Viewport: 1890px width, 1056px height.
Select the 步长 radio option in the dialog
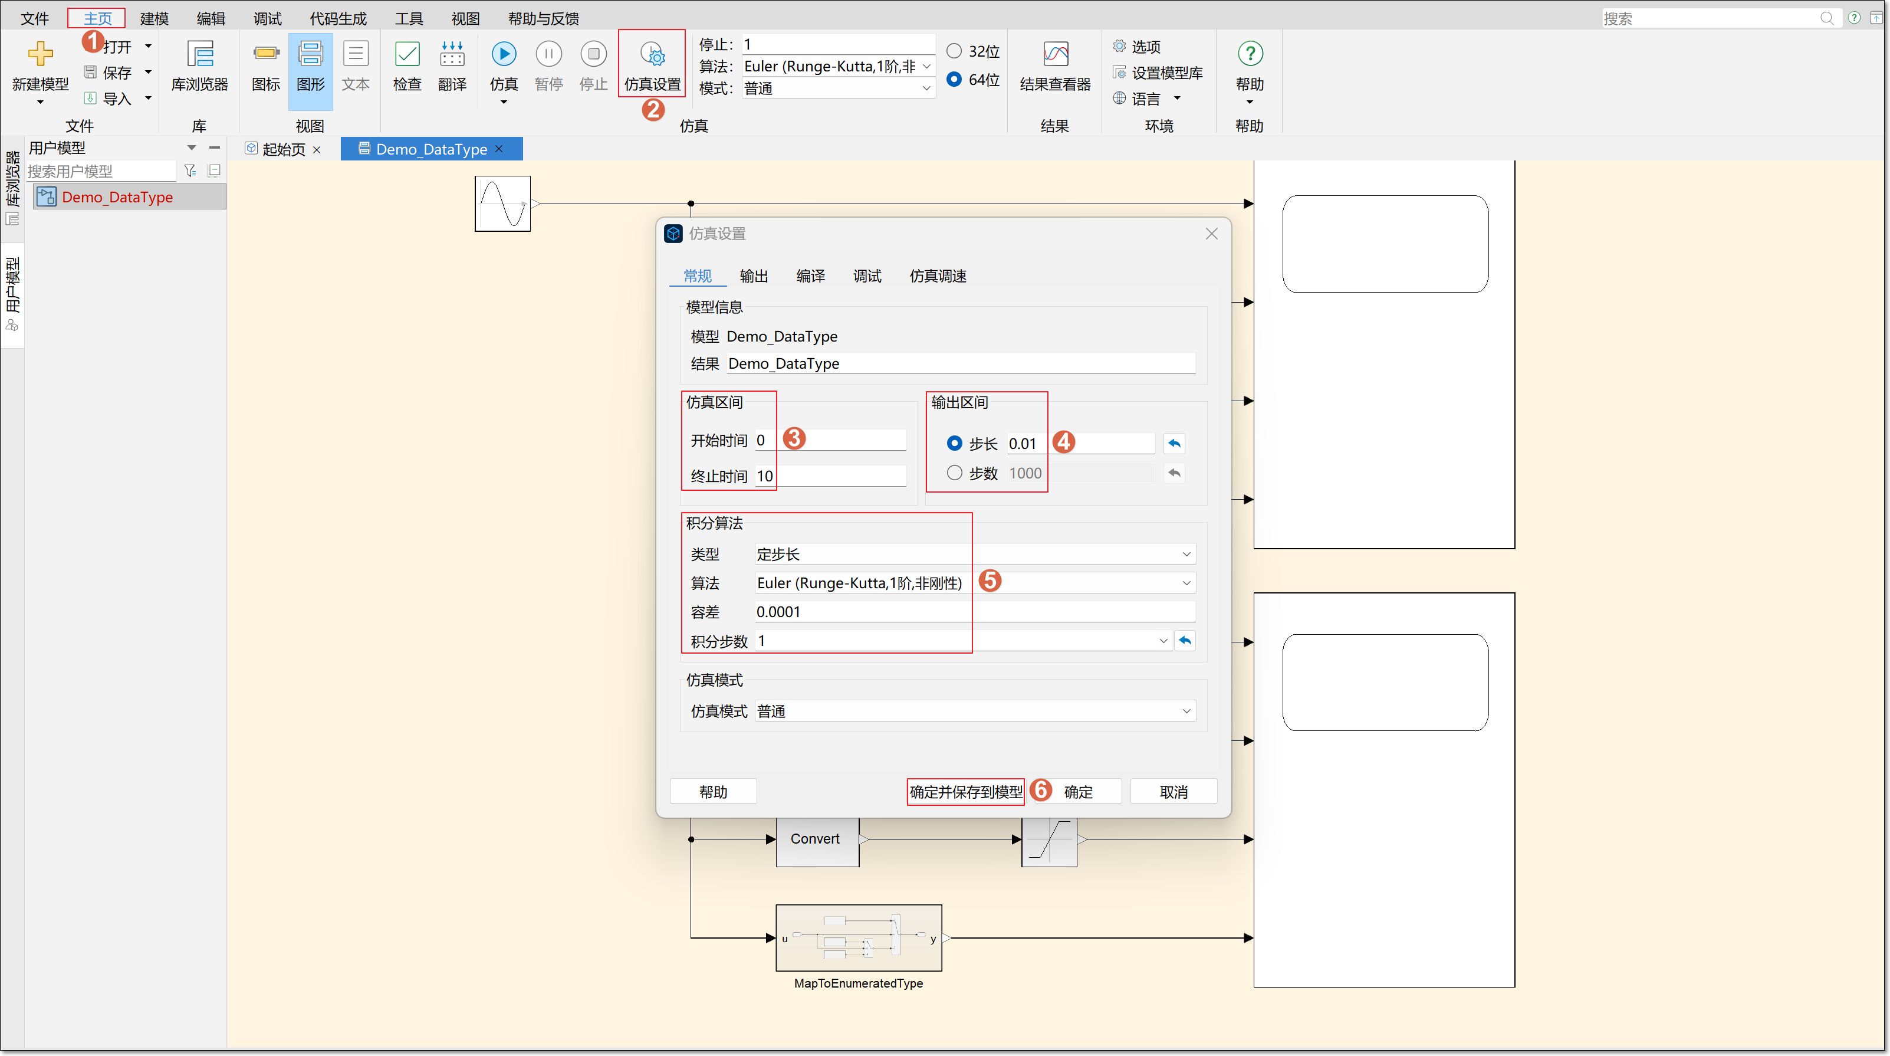[954, 443]
